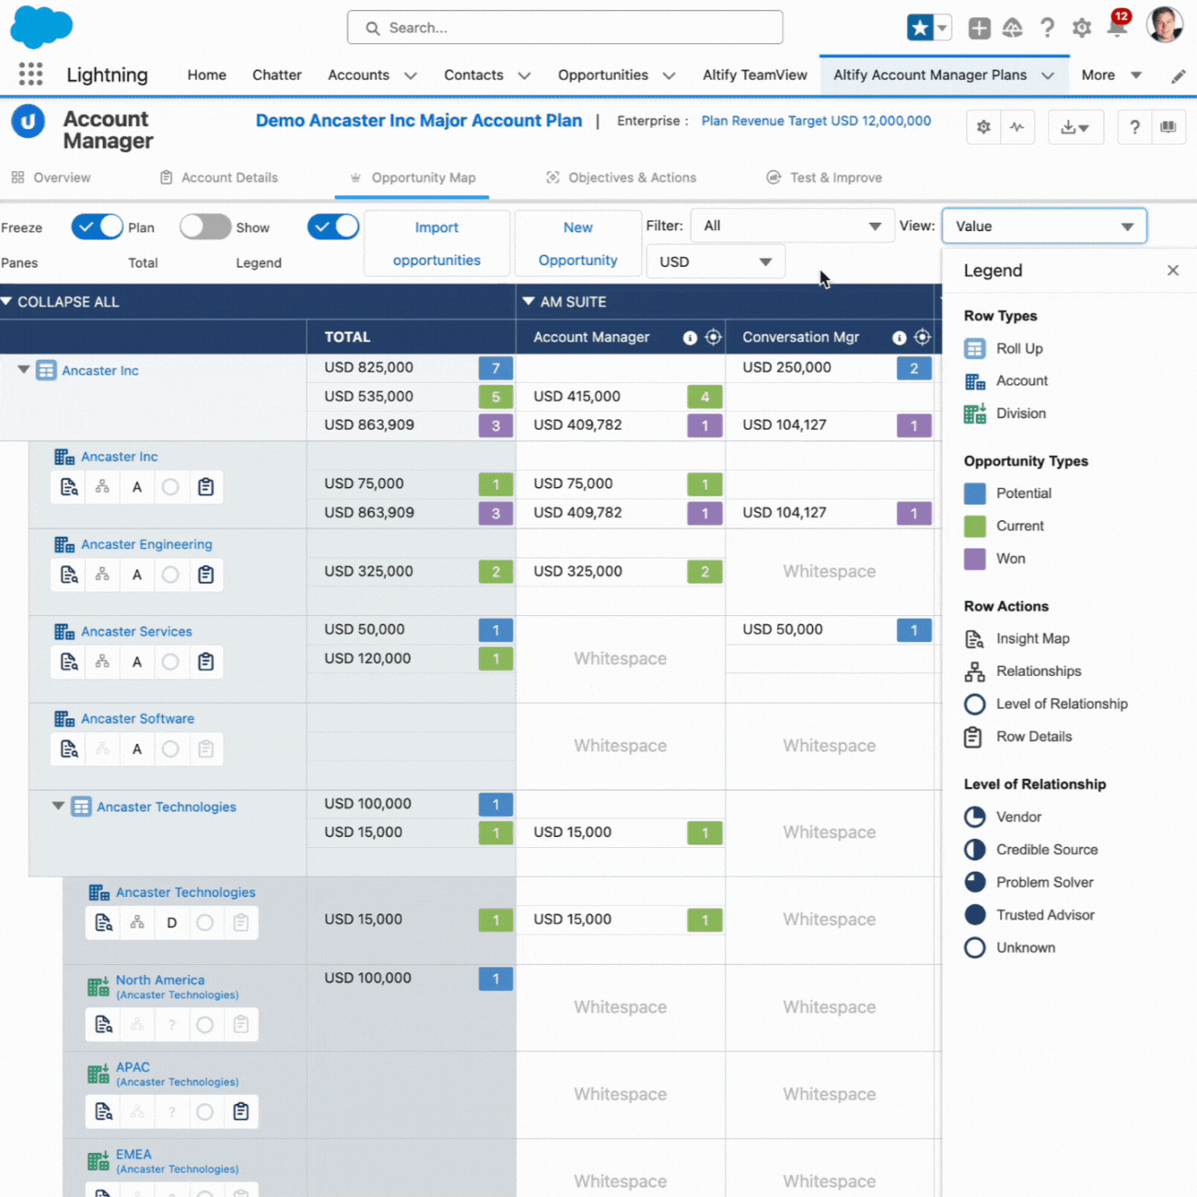Open the Setup gear in header
Viewport: 1197px width, 1197px height.
click(1082, 29)
